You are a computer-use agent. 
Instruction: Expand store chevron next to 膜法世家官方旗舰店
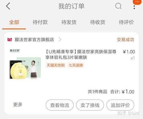pos(60,39)
